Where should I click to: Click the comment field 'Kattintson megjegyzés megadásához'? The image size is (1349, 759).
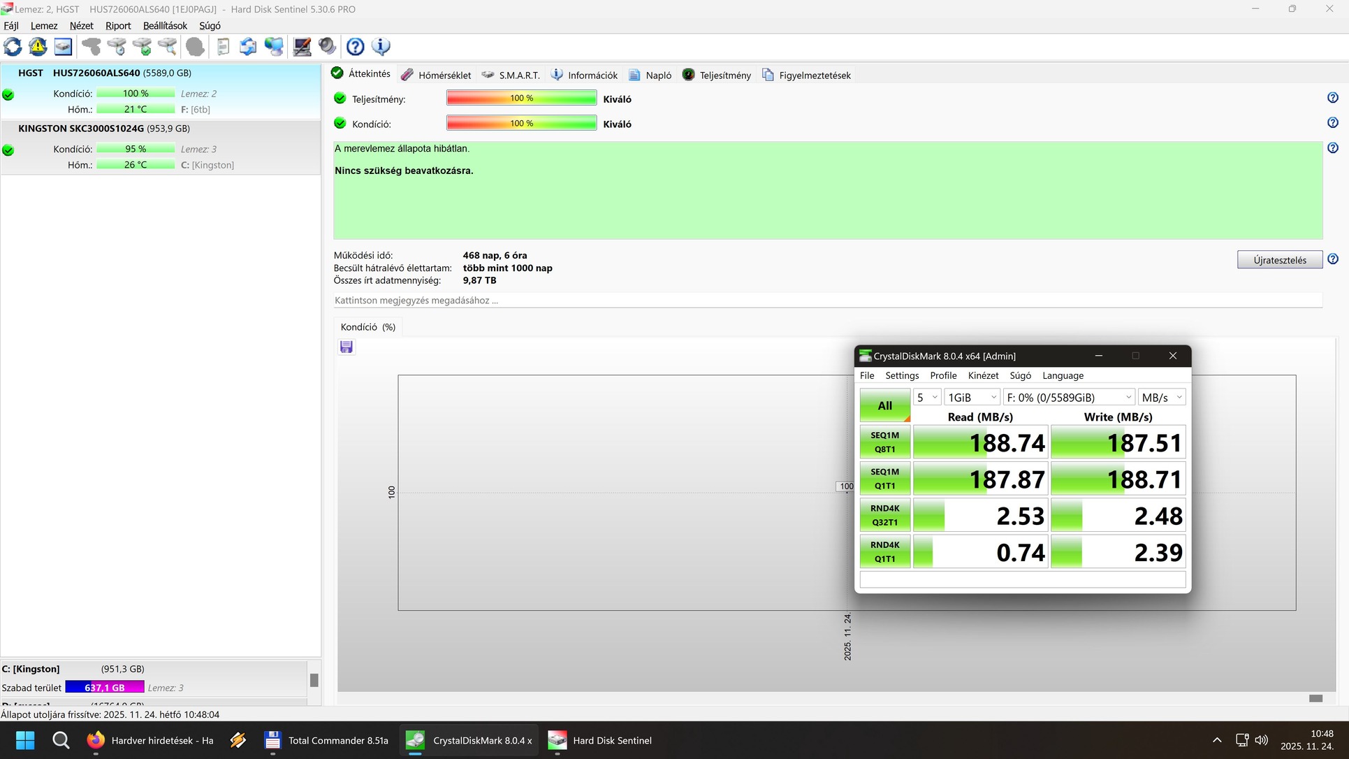827,301
